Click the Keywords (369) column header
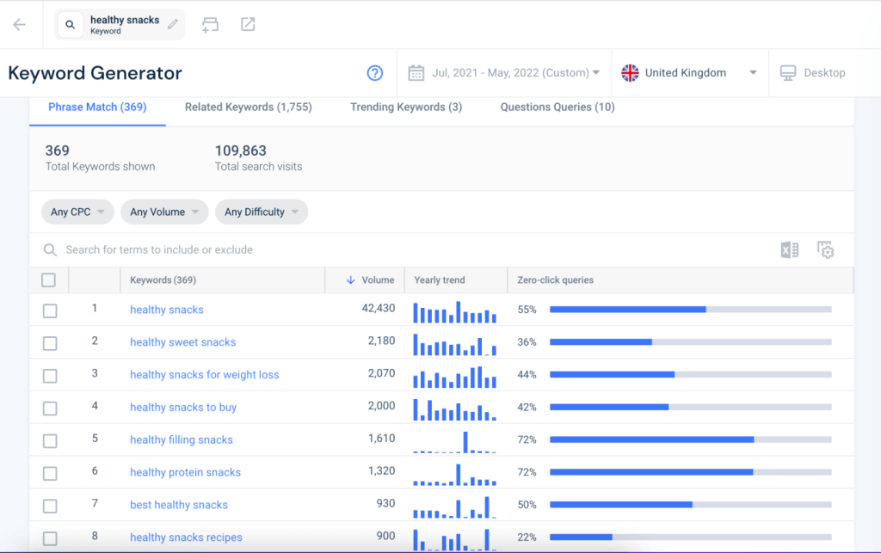881x553 pixels. coord(163,280)
